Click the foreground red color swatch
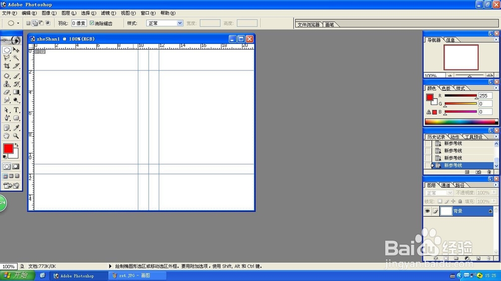Viewport: 501px width, 281px height. (x=8, y=148)
